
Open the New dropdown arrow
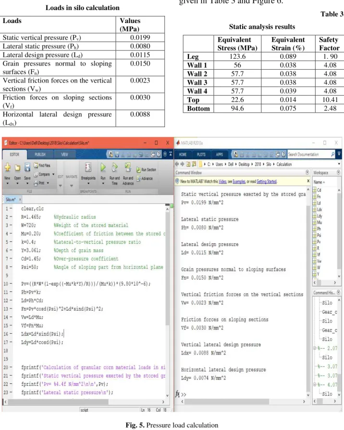(x=7, y=183)
